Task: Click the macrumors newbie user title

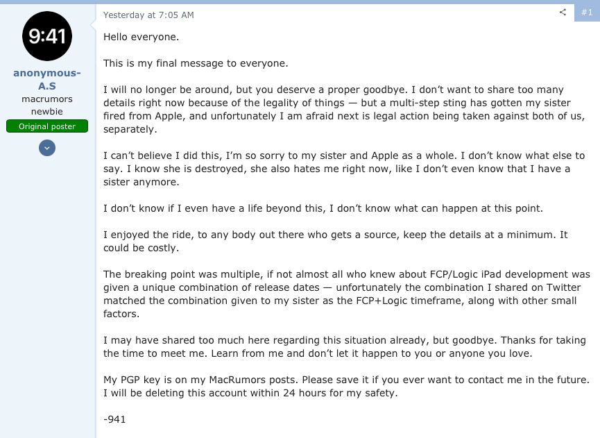Action: tap(47, 106)
